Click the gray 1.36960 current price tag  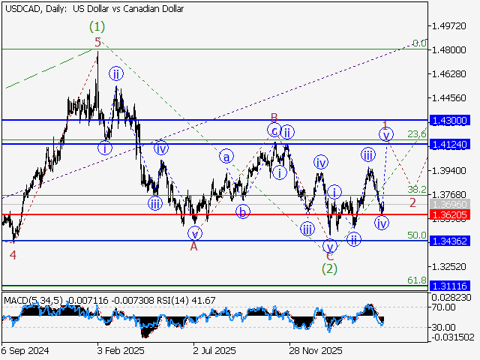click(449, 203)
